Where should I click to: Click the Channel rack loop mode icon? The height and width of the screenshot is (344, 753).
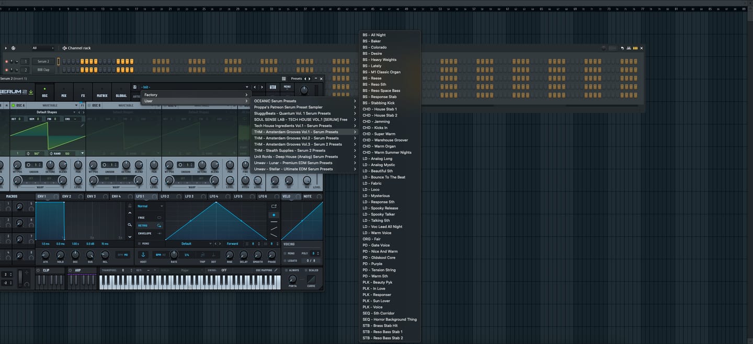pos(13,48)
